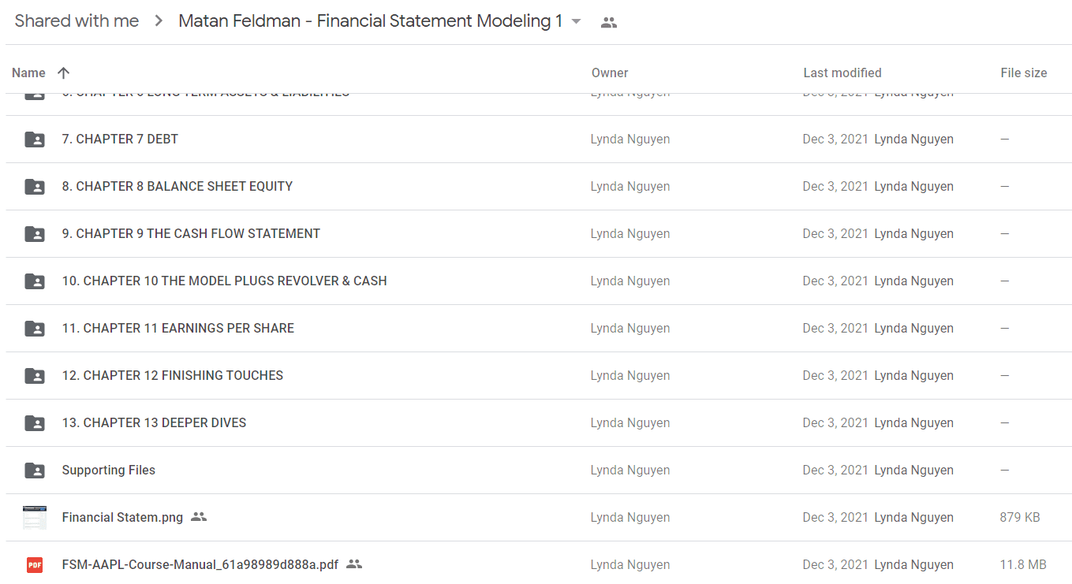Select FSM-AAPL-Course-Manual_61a98989d888a.pdf
The image size is (1072, 584).
tap(200, 565)
